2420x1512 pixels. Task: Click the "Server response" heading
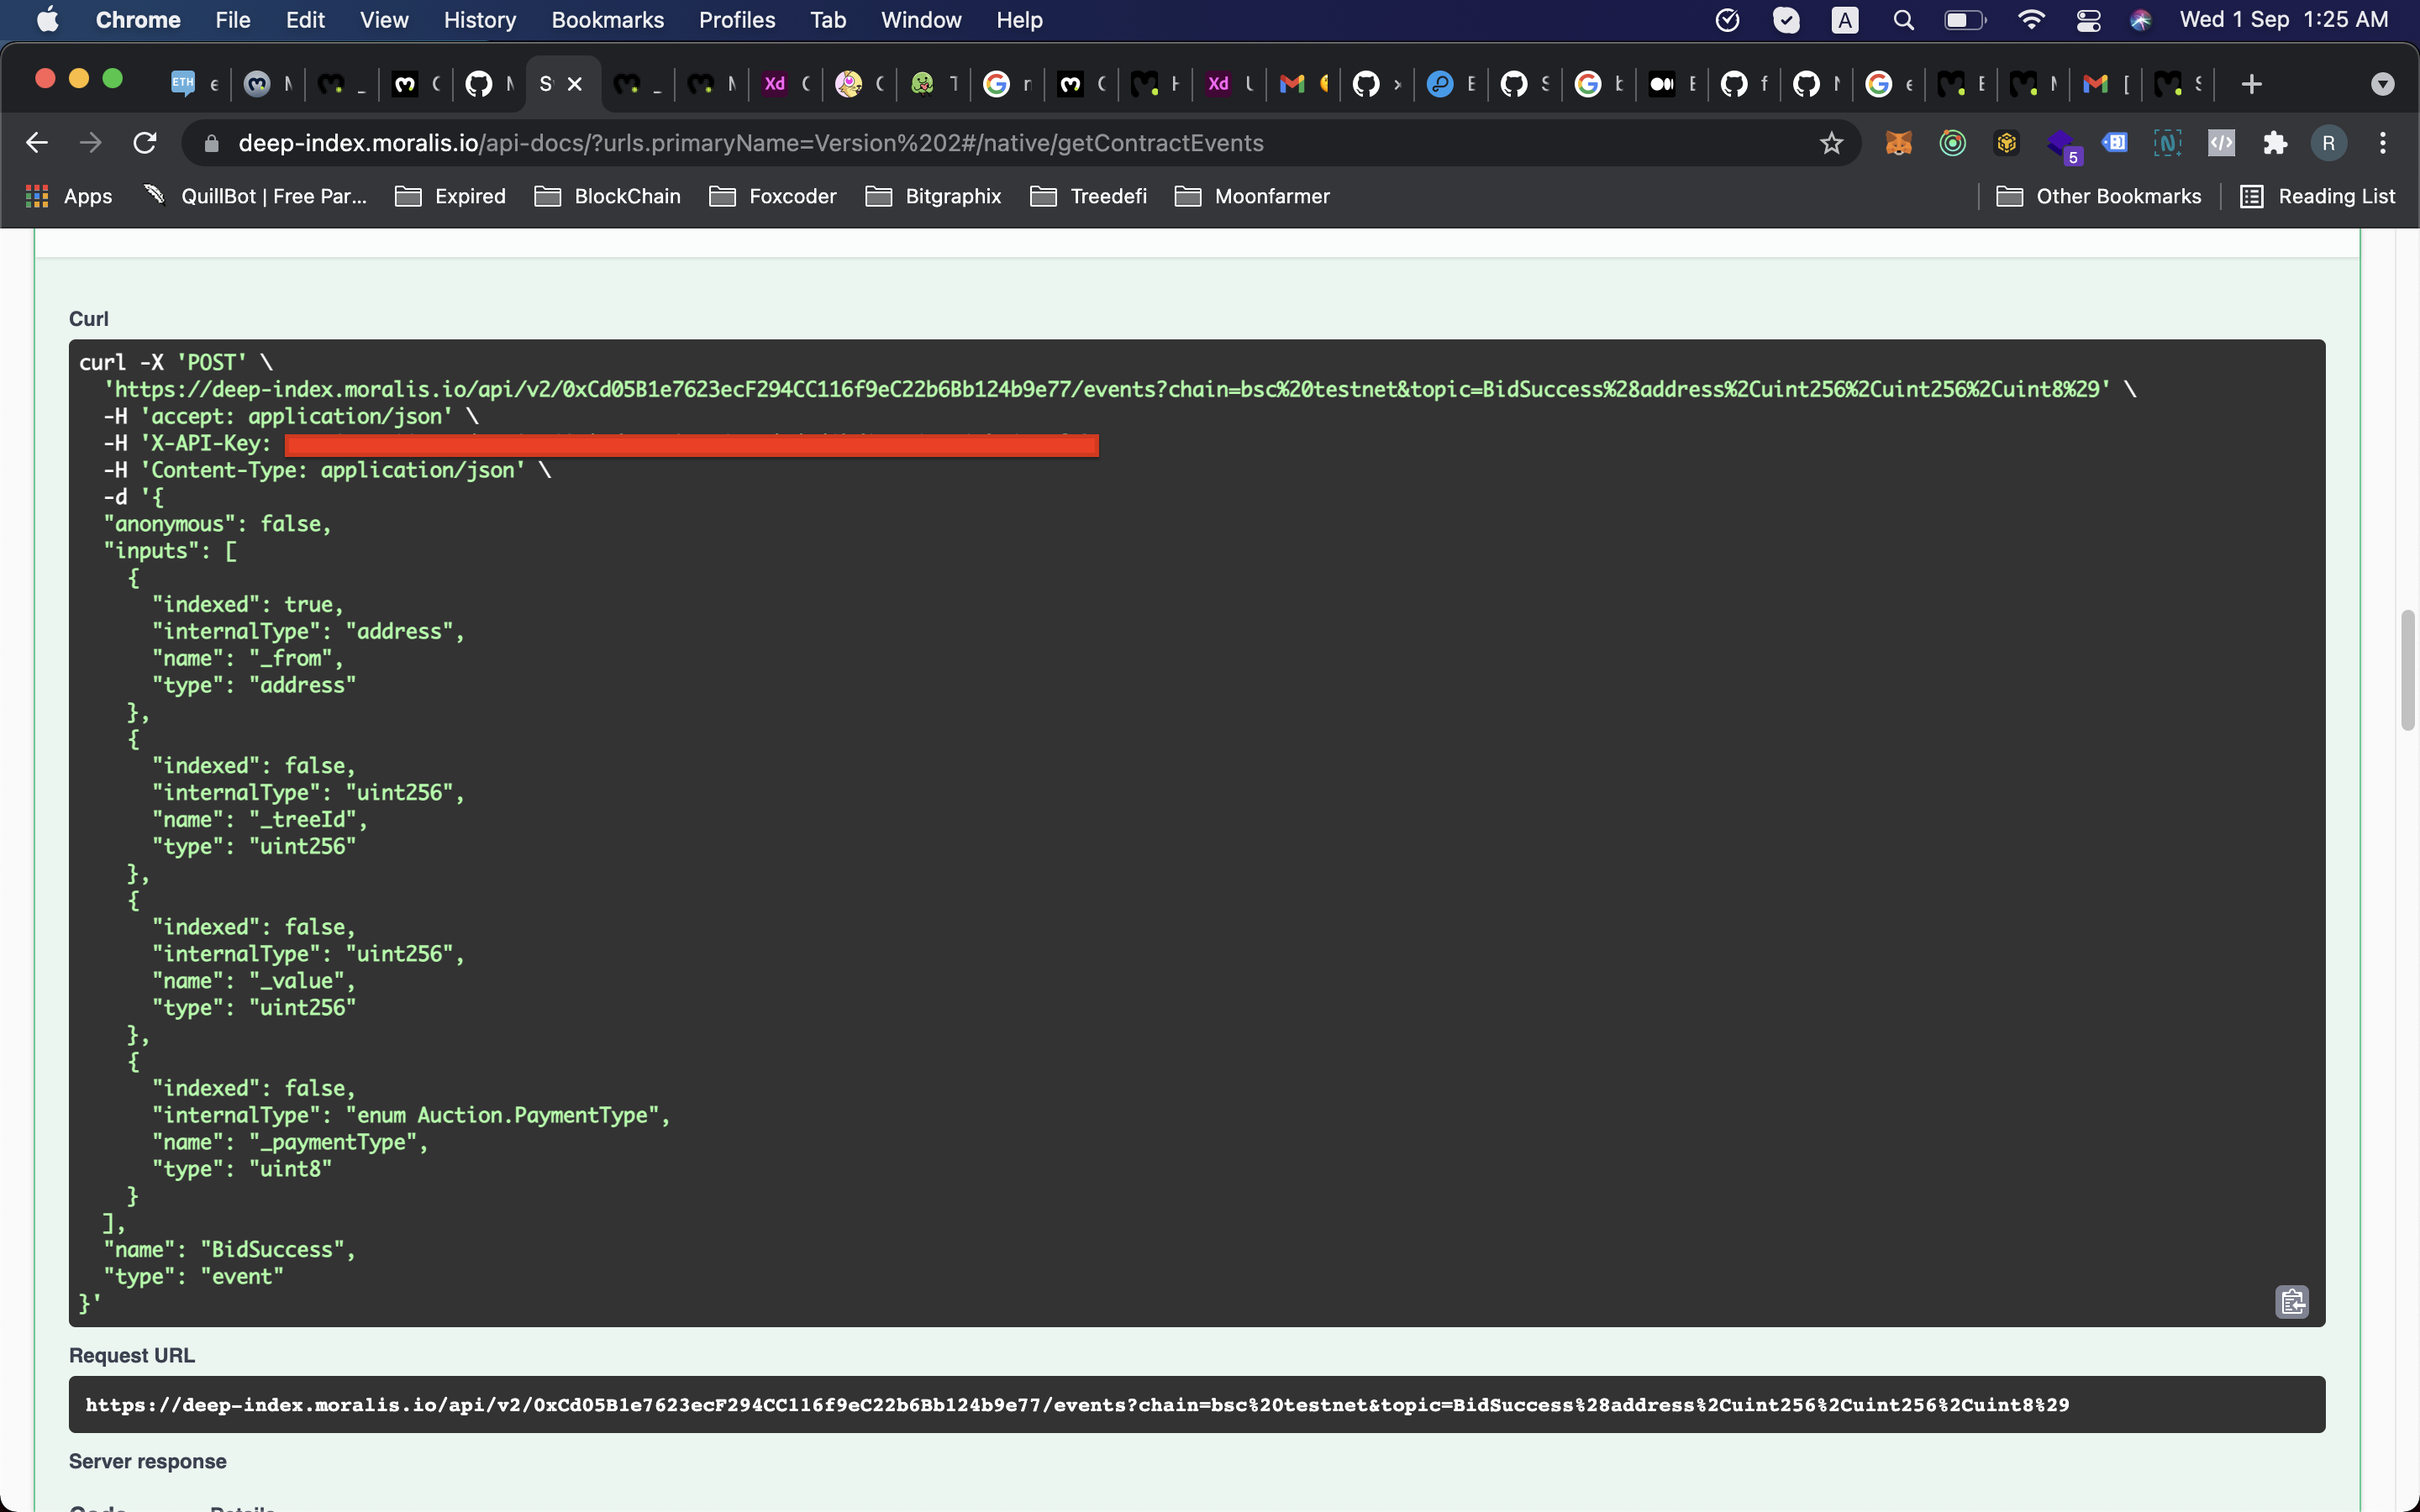point(148,1461)
